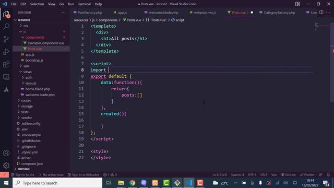334x188 pixels.
Task: Open the Camtasia red taskbar icon
Action: click(200, 183)
